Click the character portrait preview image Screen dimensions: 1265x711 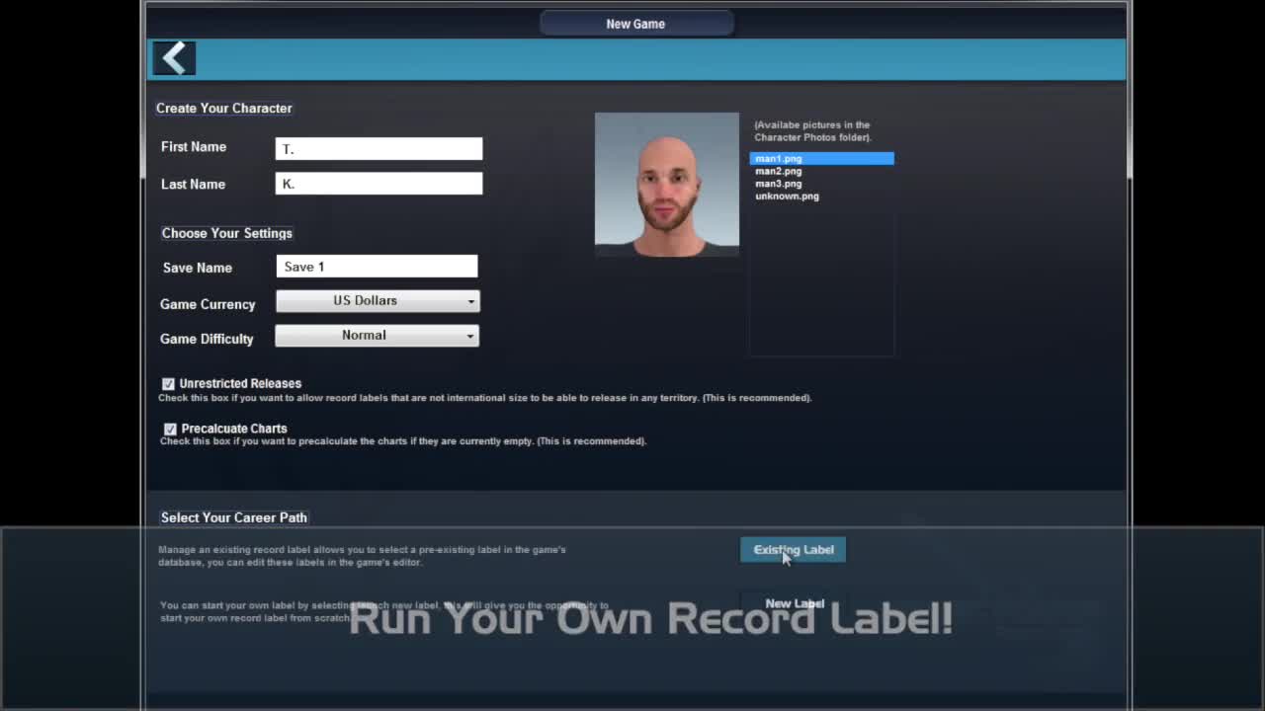coord(666,185)
